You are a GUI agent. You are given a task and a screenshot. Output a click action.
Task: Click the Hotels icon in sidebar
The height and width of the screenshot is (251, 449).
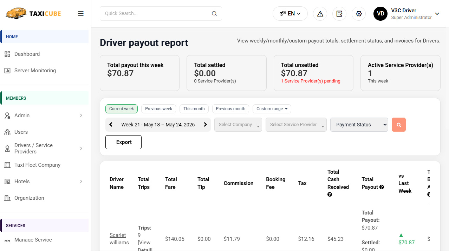tap(7, 181)
